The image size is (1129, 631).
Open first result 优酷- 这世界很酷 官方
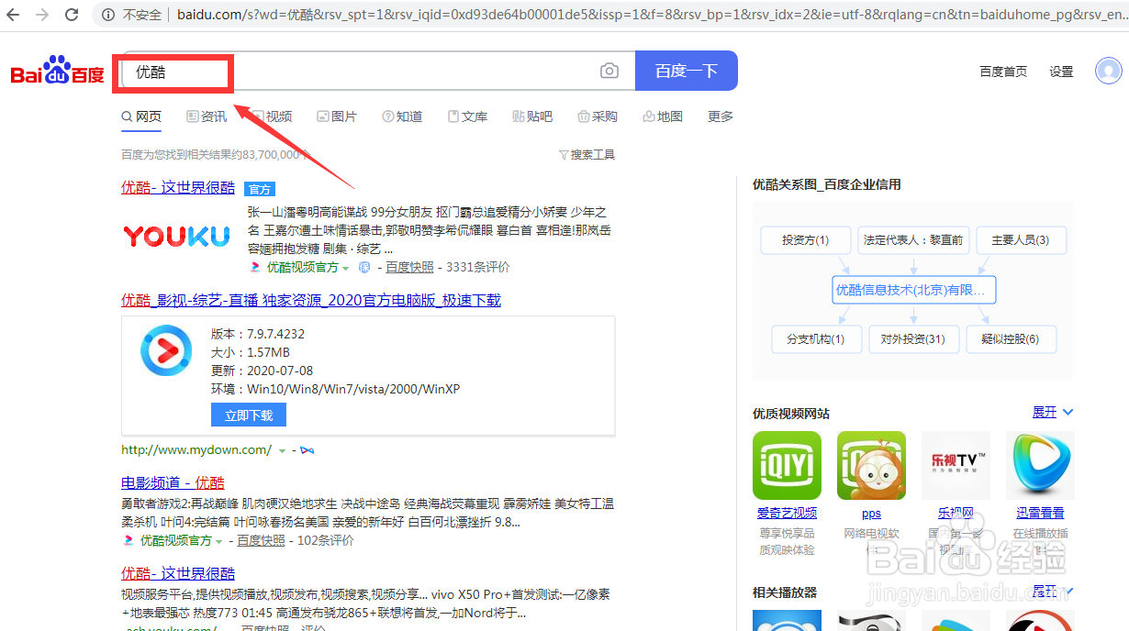[x=178, y=187]
